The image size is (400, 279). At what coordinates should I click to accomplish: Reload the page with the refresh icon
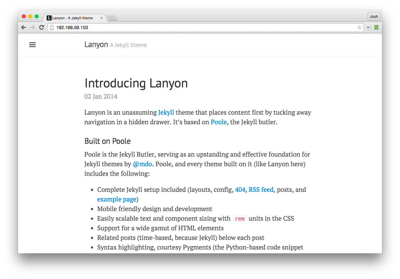[x=41, y=28]
